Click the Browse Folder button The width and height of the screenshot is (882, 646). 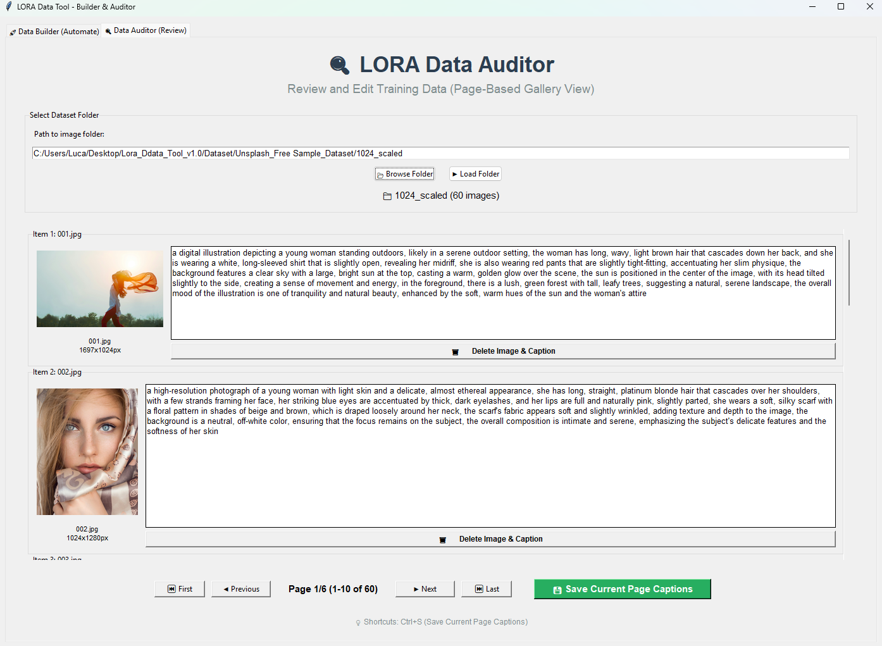[x=405, y=174]
